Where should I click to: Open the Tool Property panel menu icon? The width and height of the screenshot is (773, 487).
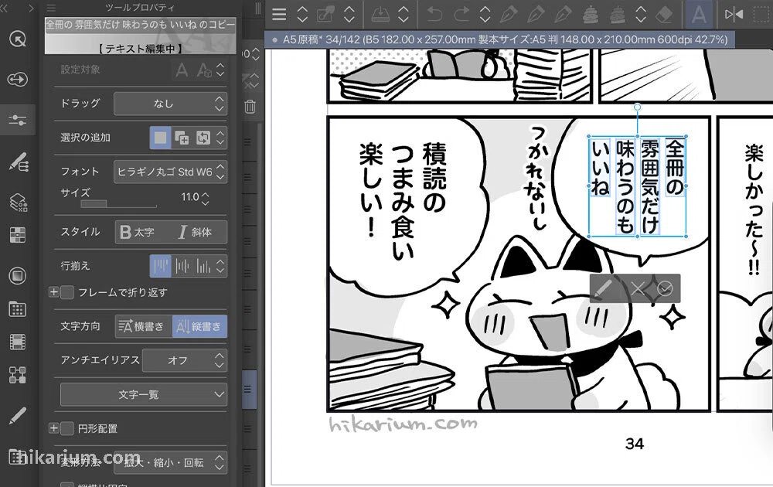click(51, 8)
